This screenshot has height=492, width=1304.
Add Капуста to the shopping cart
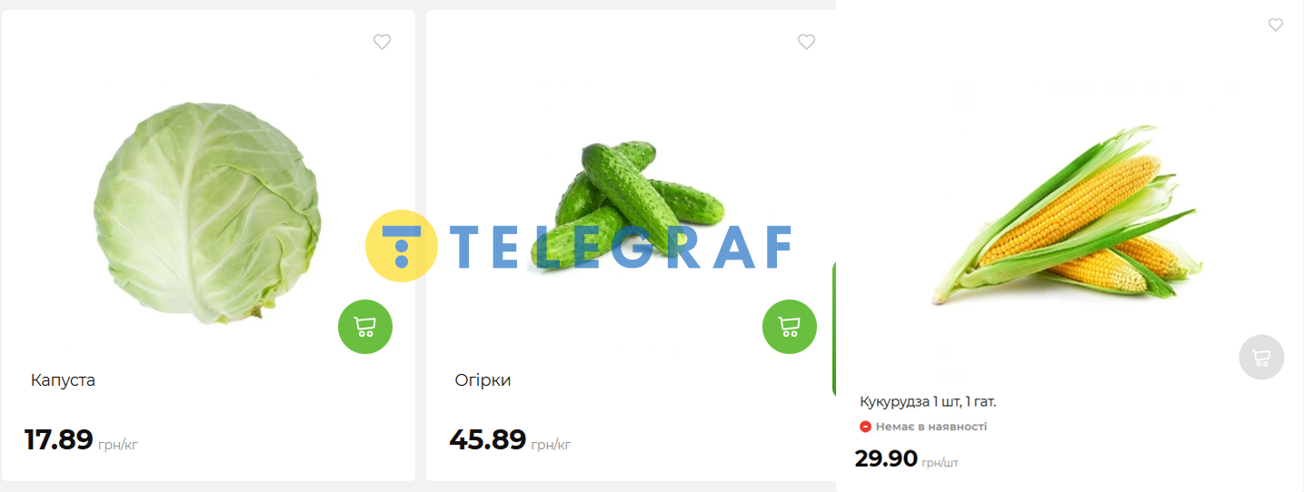point(365,327)
